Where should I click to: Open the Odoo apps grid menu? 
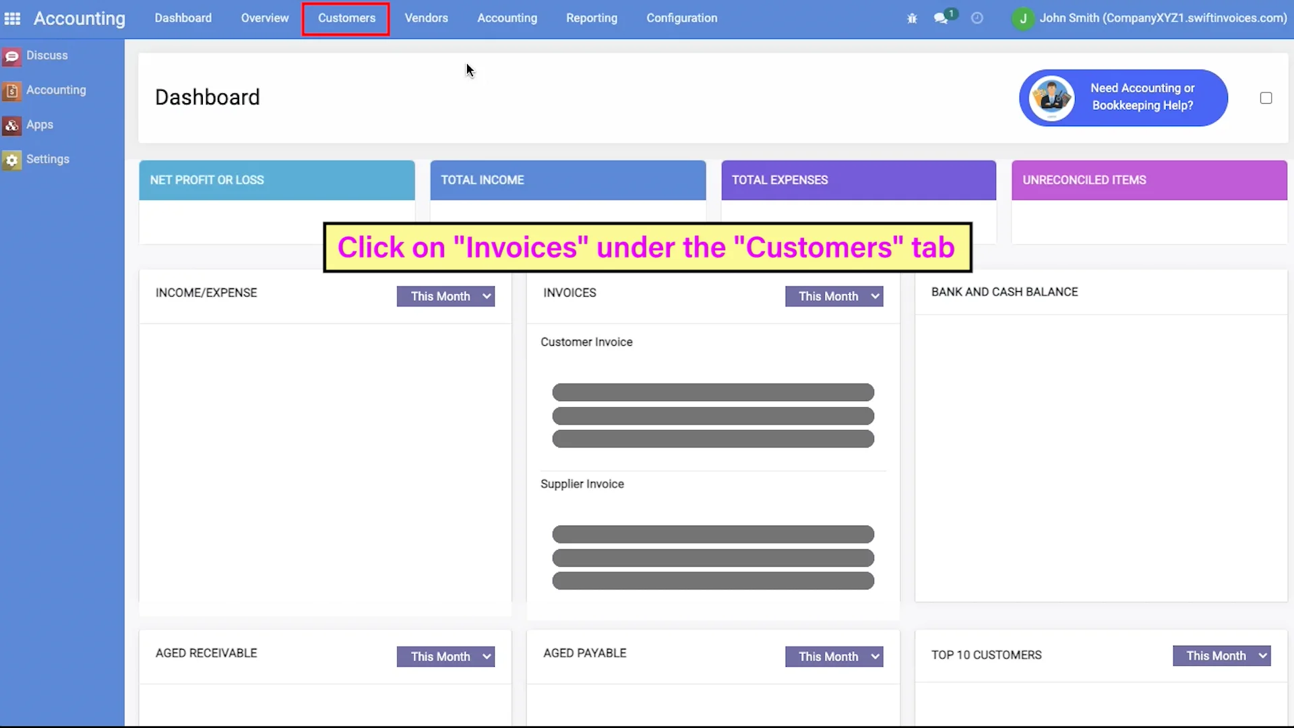pos(12,18)
